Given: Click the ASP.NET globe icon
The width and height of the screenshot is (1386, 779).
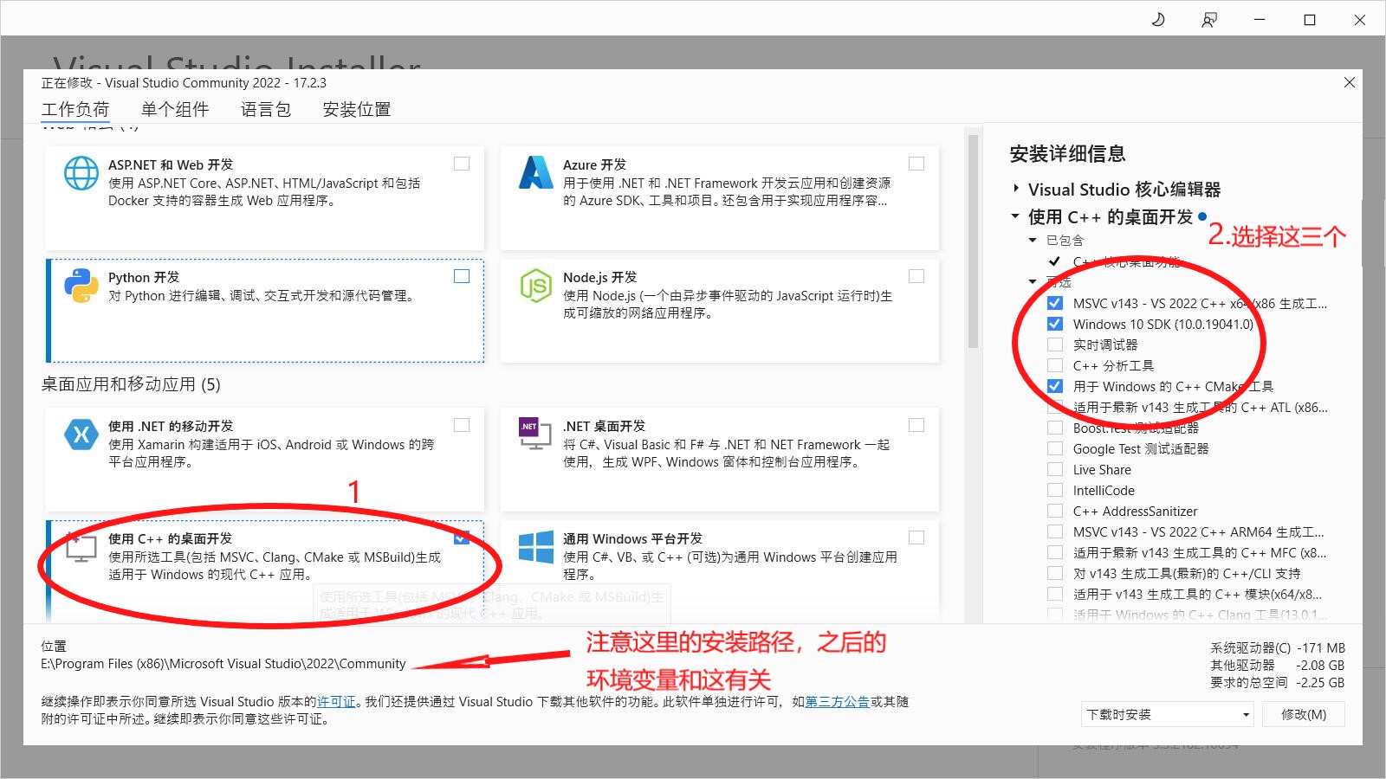Looking at the screenshot, I should pyautogui.click(x=81, y=173).
